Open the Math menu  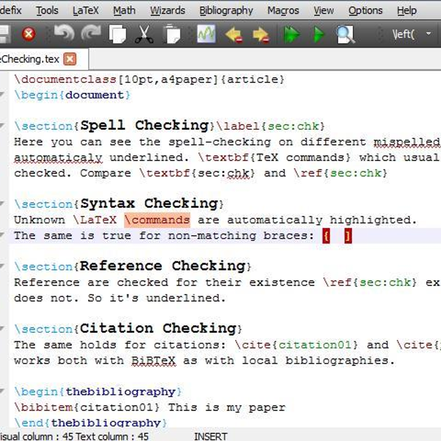[x=124, y=10]
